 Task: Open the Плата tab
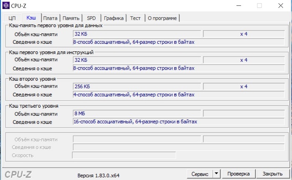50,18
